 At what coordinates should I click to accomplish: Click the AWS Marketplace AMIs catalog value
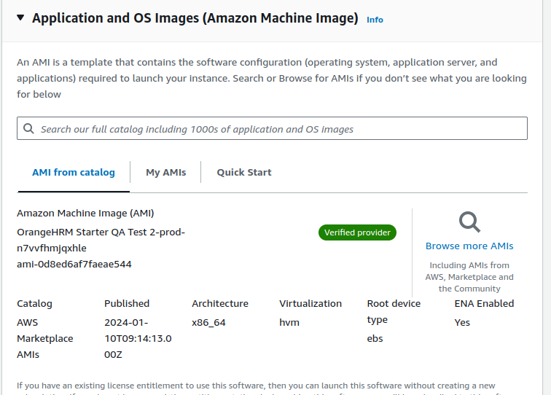[45, 338]
